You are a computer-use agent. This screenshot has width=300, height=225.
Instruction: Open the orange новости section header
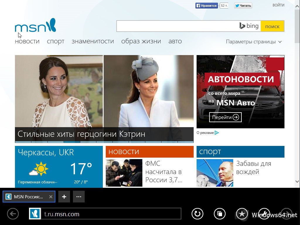click(150, 152)
